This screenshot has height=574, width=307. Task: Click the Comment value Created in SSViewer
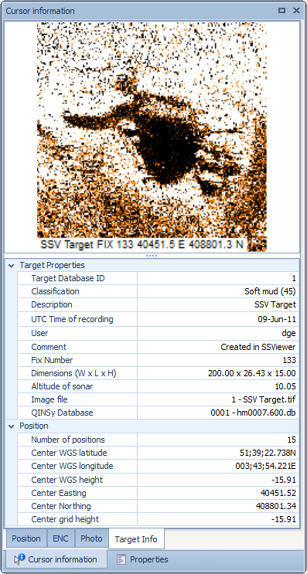(258, 347)
